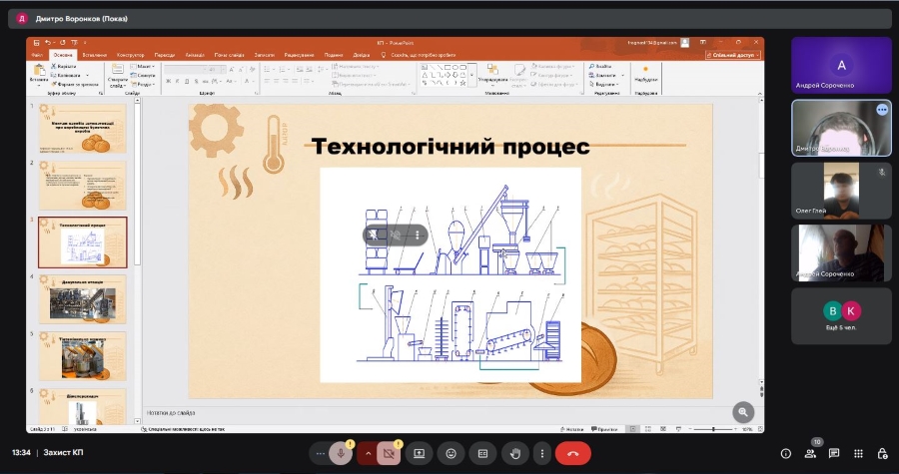Raise your hand in the meeting
Image resolution: width=899 pixels, height=474 pixels.
[513, 453]
